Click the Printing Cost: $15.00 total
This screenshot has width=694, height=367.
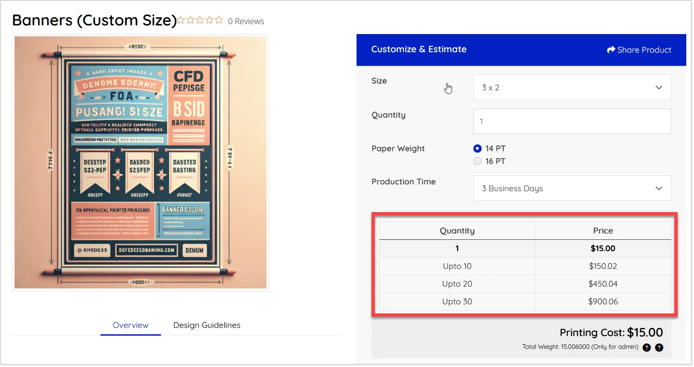[x=611, y=332]
